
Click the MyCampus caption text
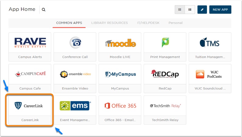click(x=120, y=88)
